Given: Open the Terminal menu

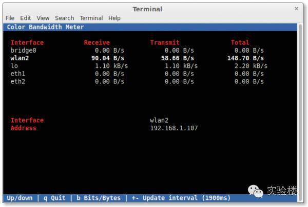Looking at the screenshot, I should pos(91,18).
